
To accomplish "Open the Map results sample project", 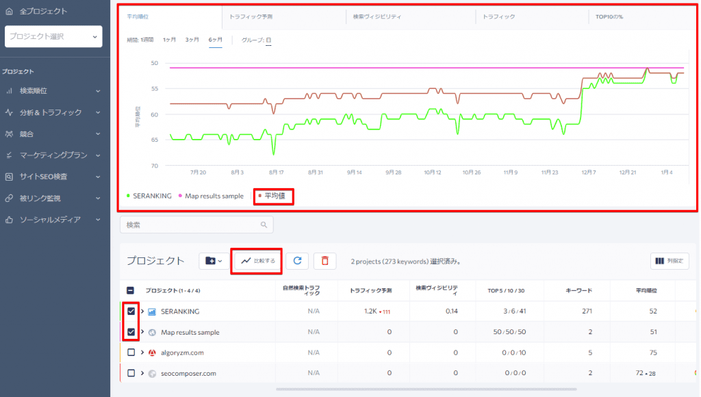I will [x=190, y=332].
